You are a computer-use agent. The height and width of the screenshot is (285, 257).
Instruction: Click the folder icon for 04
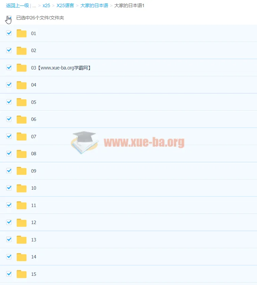click(x=21, y=85)
